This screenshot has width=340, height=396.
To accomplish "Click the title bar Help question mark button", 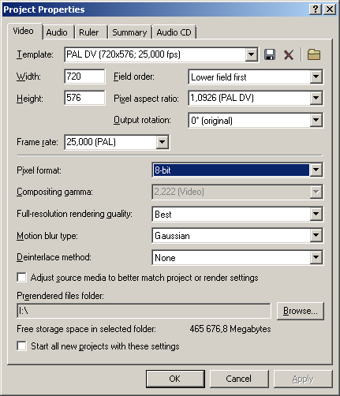I will tap(315, 9).
